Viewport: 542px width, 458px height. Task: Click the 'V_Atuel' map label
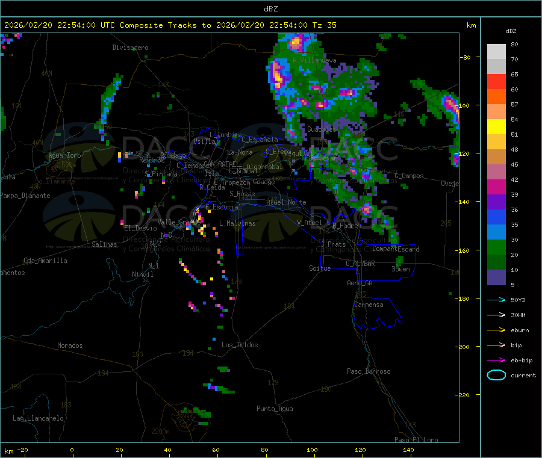tap(310, 223)
